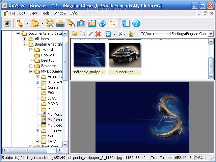Click the folder tree horizontal scroll right arrow
This screenshot has width=216, height=162.
point(59,150)
